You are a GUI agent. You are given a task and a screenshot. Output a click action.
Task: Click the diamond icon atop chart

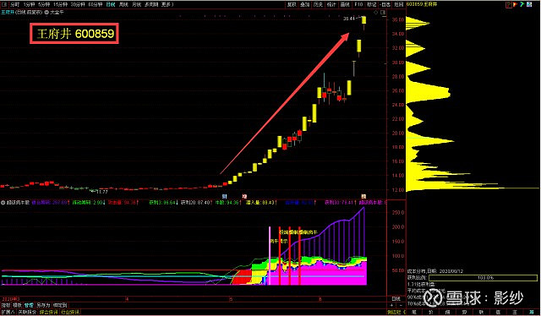375,13
